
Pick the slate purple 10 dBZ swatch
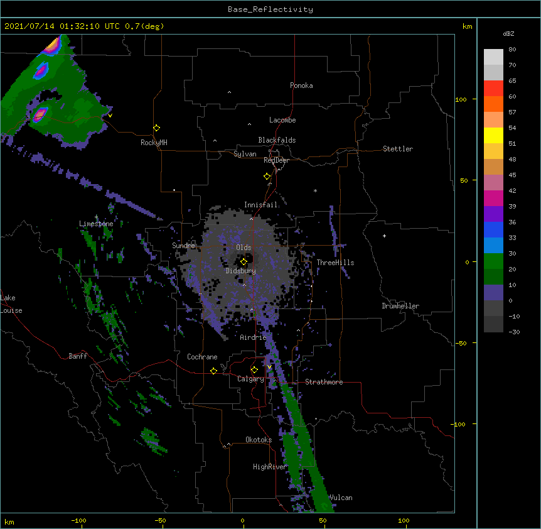493,293
